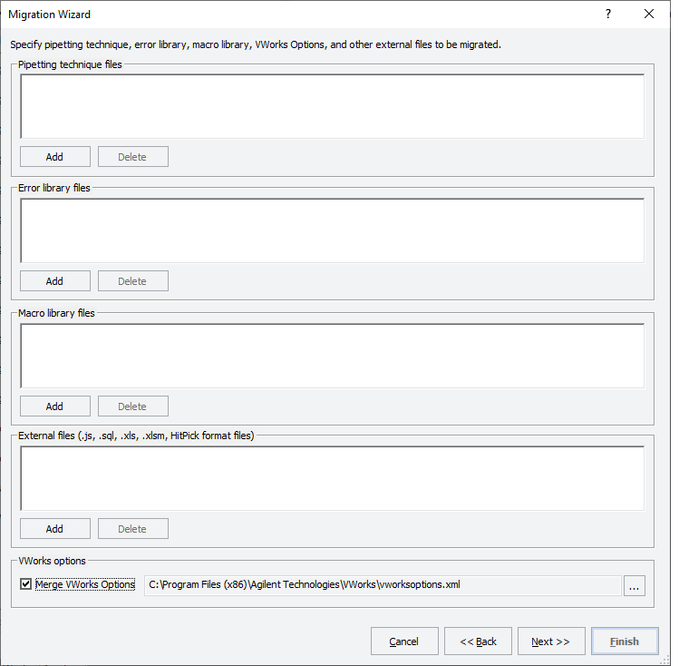Proceed with the Next button
This screenshot has height=666, width=679.
(x=551, y=642)
